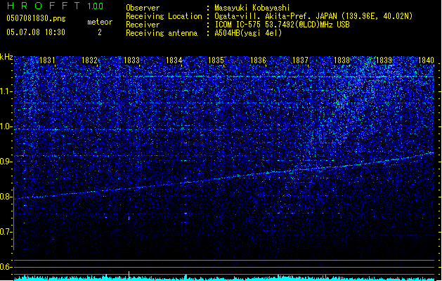Click the HROFFT 1.0.0 title text
Viewport: 442px width, 281px height.
(x=55, y=6)
